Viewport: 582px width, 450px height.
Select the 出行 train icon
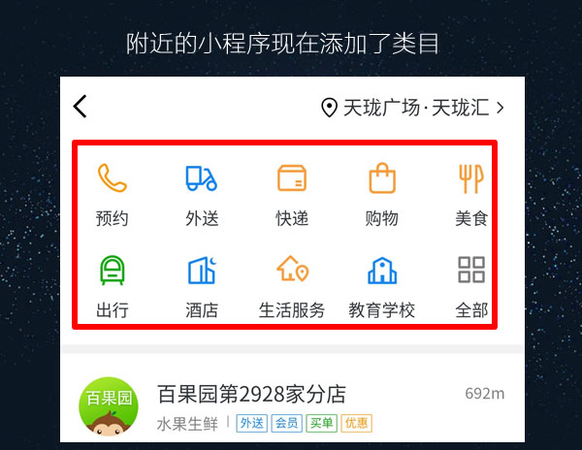click(x=113, y=270)
